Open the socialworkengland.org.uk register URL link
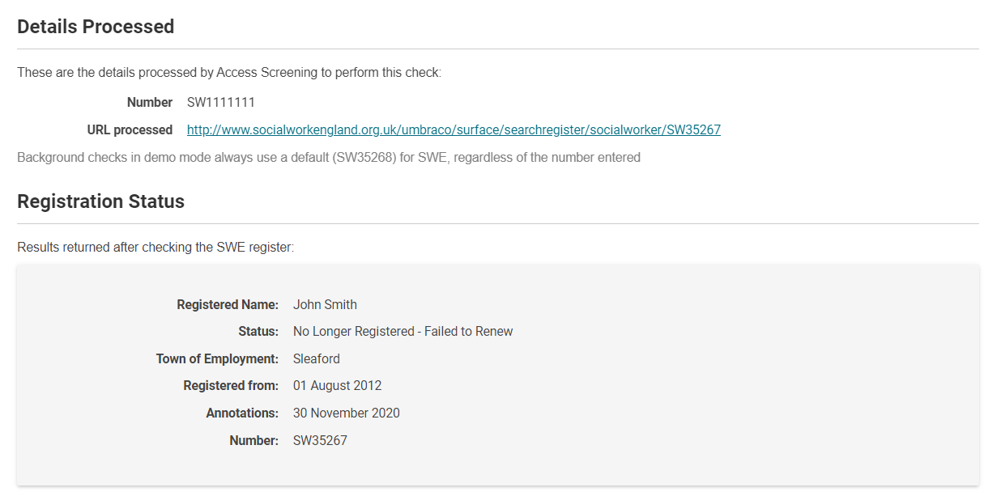Screen dimensions: 988x496 454,129
